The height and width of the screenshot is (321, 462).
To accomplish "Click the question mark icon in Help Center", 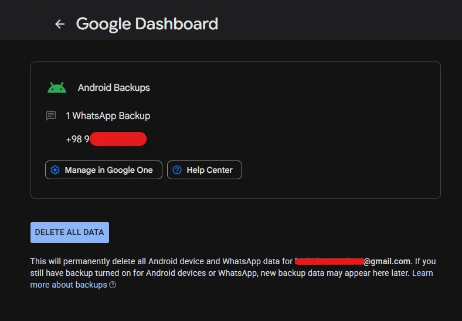I will point(177,170).
